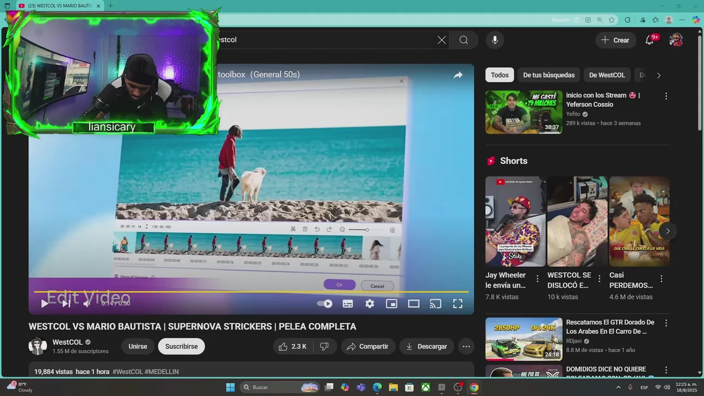
Task: Like the video (2.3 K)
Action: click(292, 346)
